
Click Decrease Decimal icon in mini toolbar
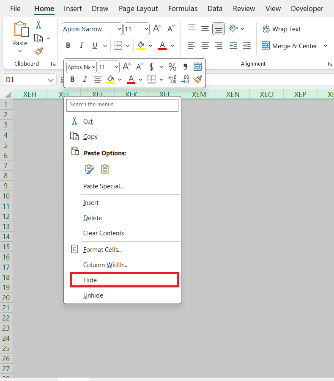185,80
